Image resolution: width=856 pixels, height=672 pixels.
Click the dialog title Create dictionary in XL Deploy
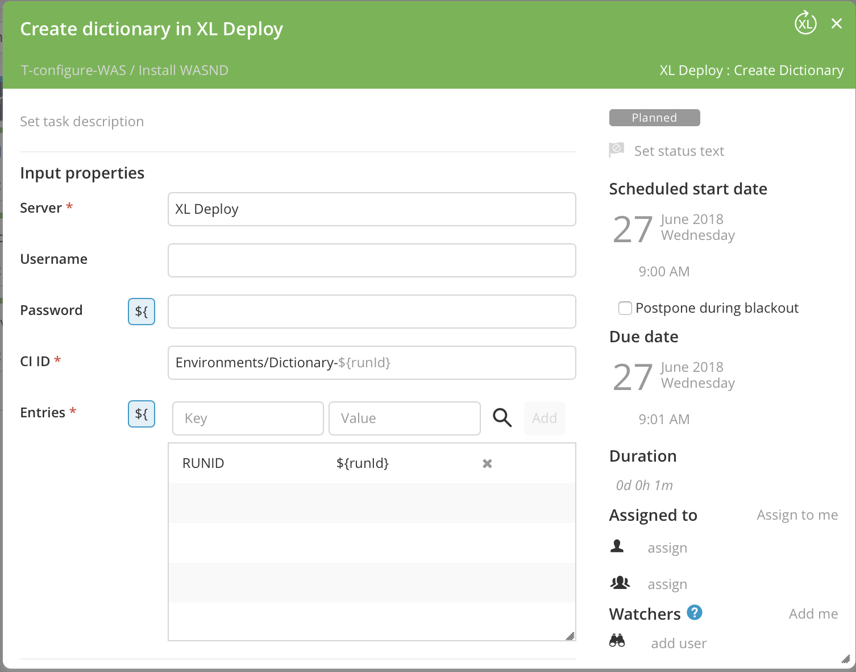(152, 29)
